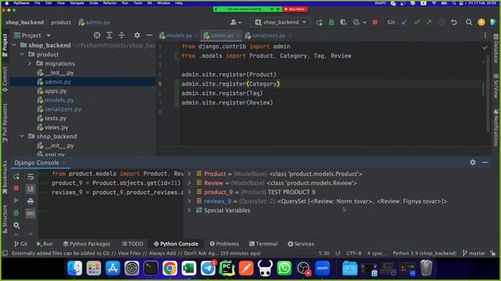
Task: Open the shop_backend run configuration dropdown
Action: tap(280, 23)
